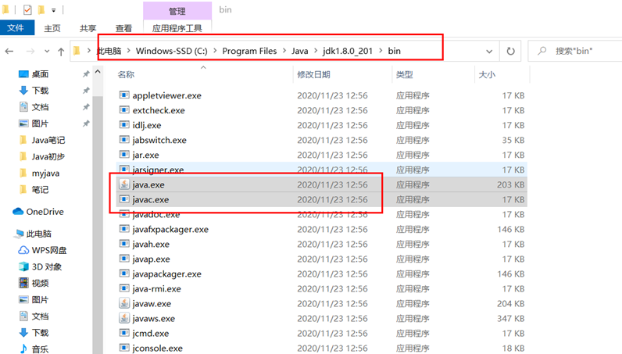Open the 应用程序工具 tab
Screen dimensions: 622x354
click(177, 28)
